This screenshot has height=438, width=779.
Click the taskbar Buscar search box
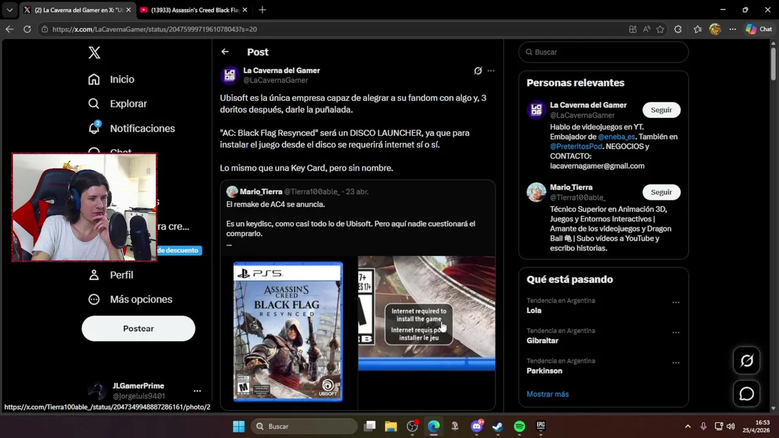click(304, 426)
